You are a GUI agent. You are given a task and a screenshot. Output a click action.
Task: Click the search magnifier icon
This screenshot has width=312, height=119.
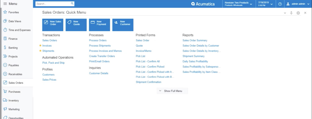pyautogui.click(x=72, y=4)
